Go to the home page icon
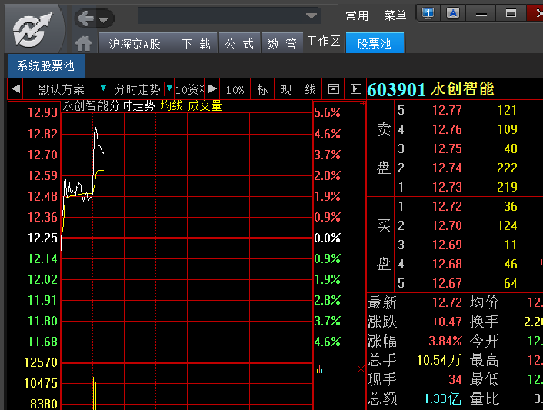543x410 pixels. (x=85, y=44)
